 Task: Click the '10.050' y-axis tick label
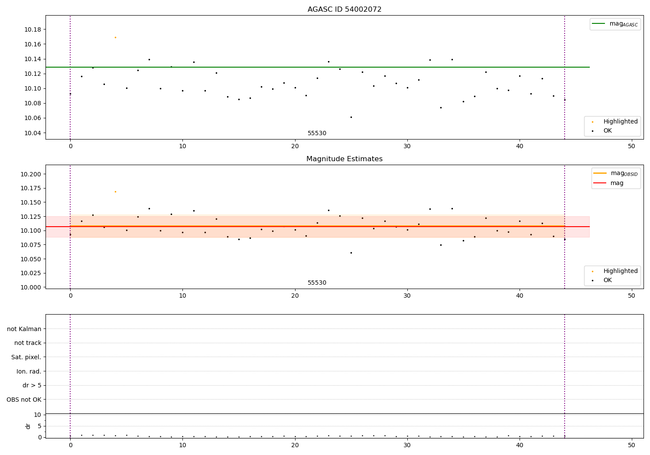(x=31, y=259)
